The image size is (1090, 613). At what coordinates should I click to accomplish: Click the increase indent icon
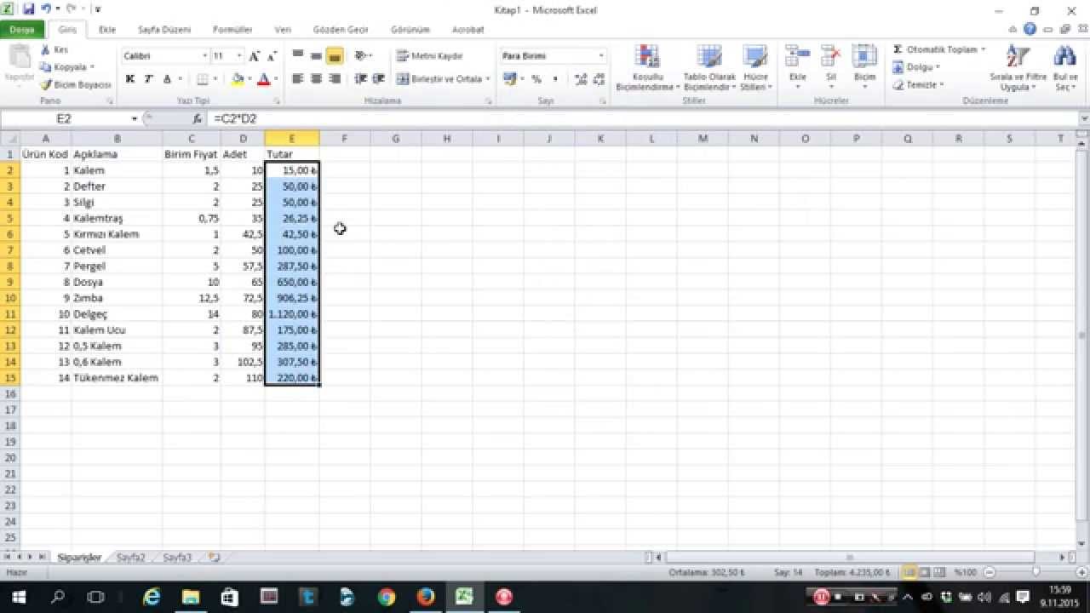[x=379, y=78]
